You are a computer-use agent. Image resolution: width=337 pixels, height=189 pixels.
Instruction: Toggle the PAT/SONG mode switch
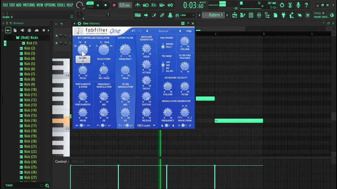[90, 5]
